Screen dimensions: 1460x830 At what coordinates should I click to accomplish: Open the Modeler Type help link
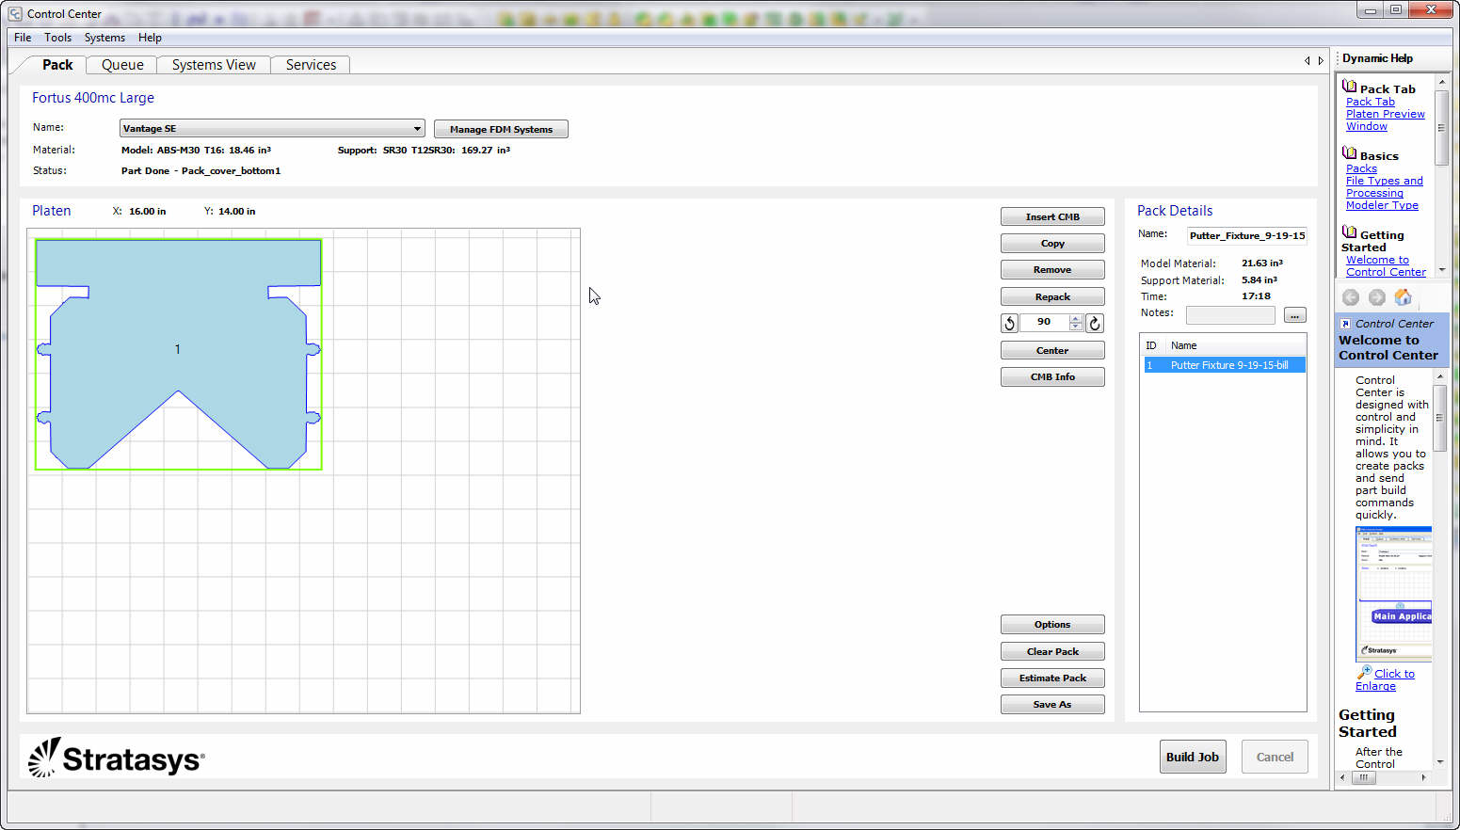click(1382, 205)
